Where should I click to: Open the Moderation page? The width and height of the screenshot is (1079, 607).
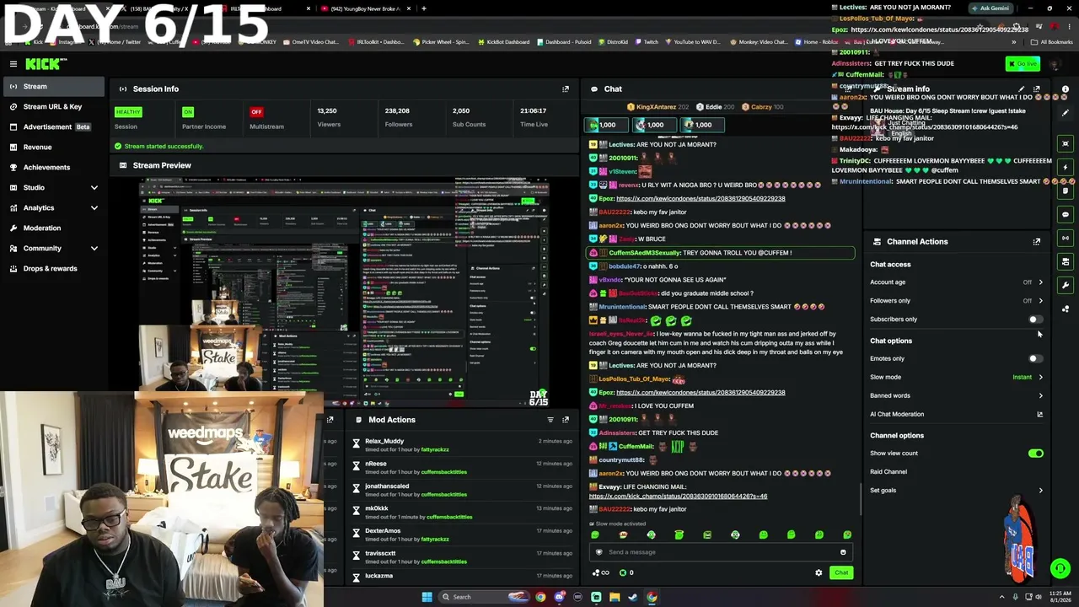tap(52, 228)
